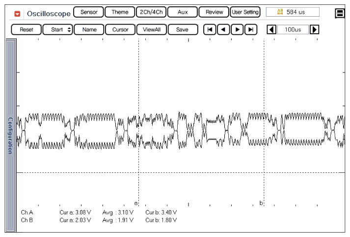Screen dimensions: 350x237
Task: Open the Aux menu
Action: 183,12
